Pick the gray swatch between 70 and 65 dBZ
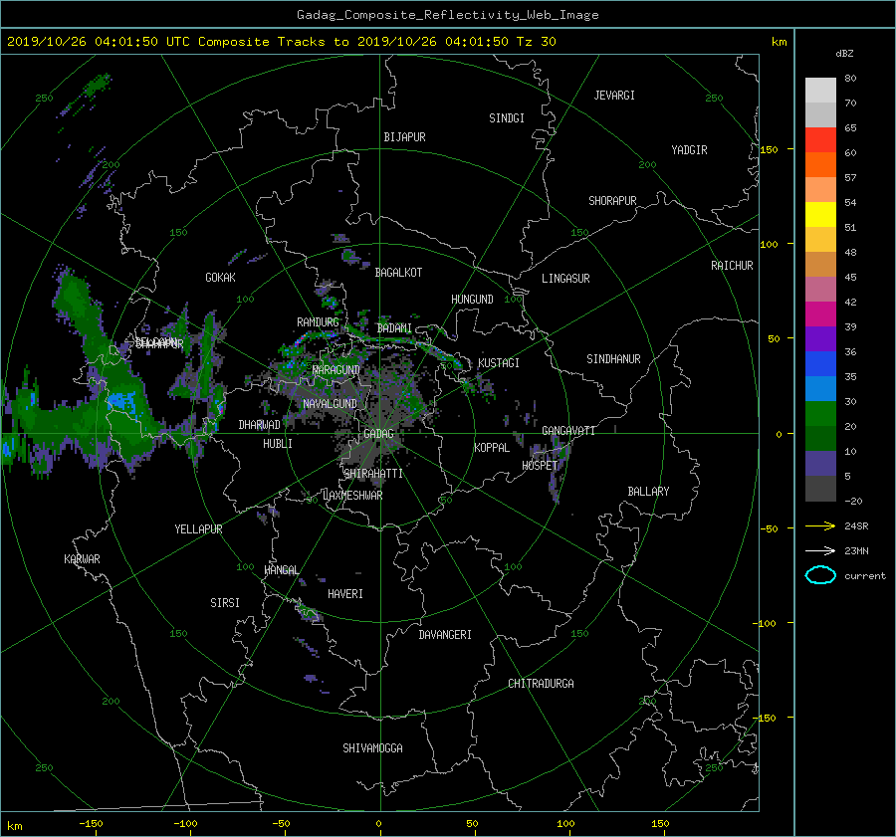The width and height of the screenshot is (896, 837). pyautogui.click(x=820, y=114)
